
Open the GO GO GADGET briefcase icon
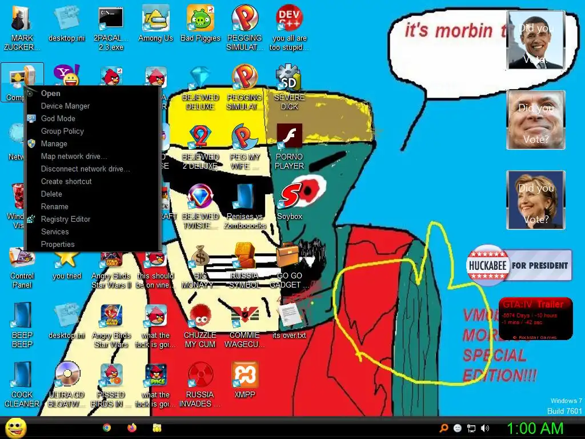289,266
